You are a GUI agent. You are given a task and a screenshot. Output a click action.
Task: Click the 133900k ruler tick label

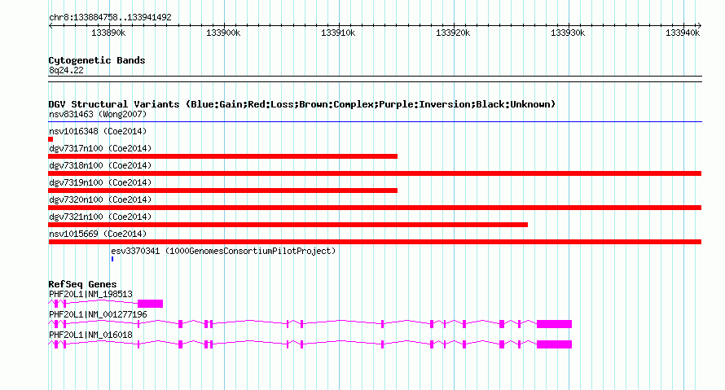(223, 33)
